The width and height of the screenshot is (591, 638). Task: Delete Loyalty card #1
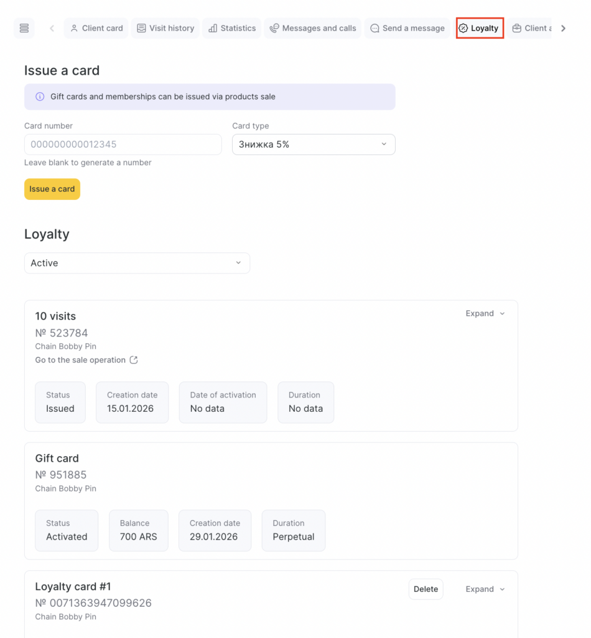point(426,589)
